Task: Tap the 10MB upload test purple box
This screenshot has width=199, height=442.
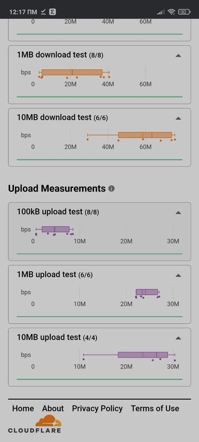Action: point(143,355)
